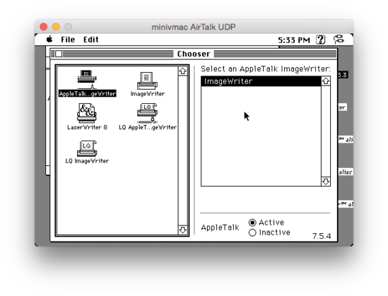Click up arrow of printer list scrollbar
The image size is (388, 296).
[x=326, y=81]
